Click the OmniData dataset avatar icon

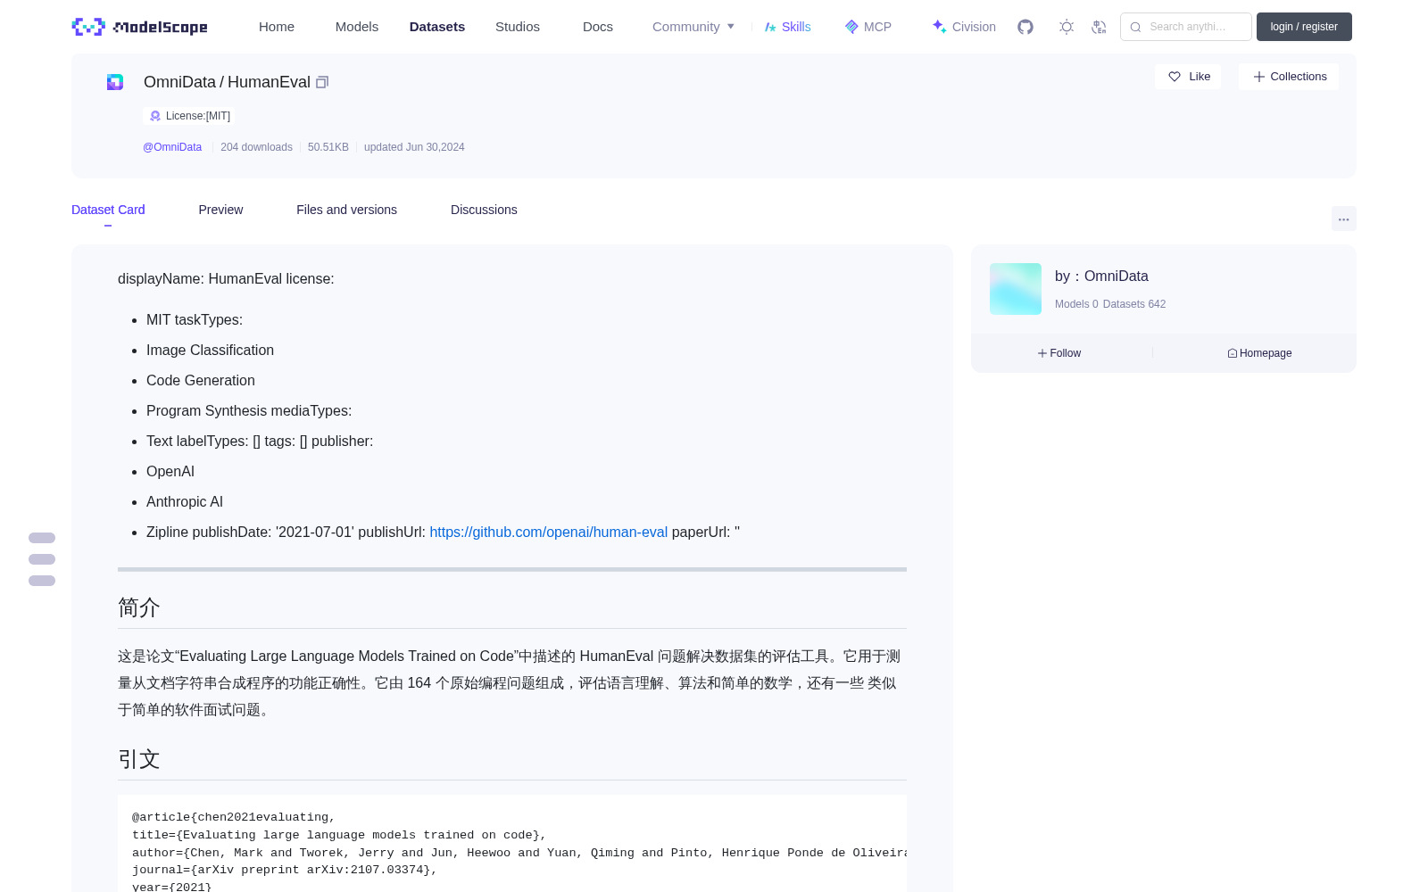coord(115,82)
